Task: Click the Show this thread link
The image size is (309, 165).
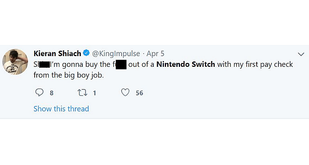Action: coord(61,109)
